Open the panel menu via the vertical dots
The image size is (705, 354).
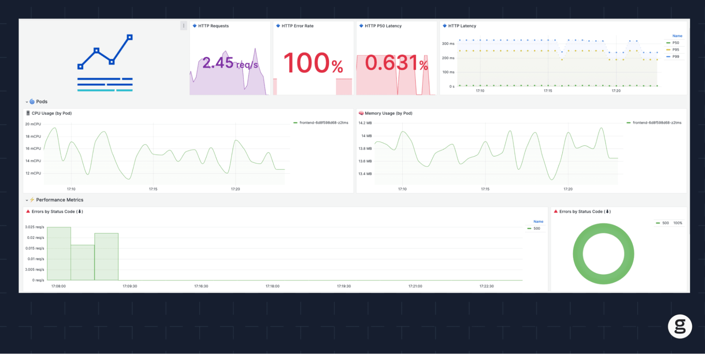pyautogui.click(x=183, y=25)
